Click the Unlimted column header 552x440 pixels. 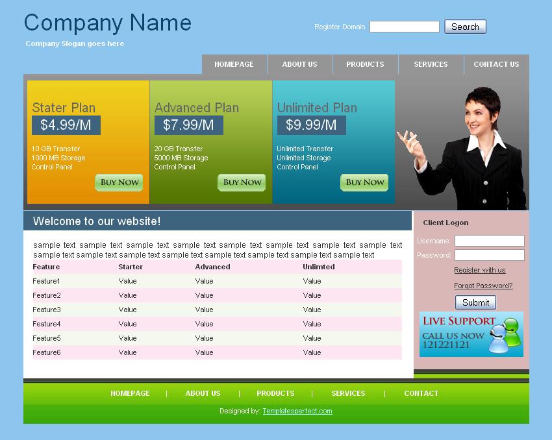(319, 267)
